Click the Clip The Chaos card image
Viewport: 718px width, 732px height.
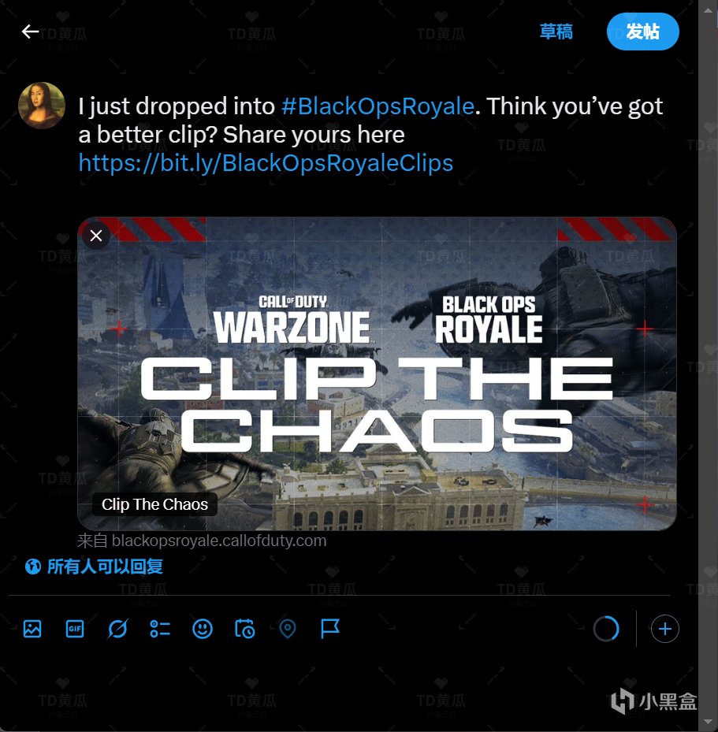pyautogui.click(x=377, y=373)
